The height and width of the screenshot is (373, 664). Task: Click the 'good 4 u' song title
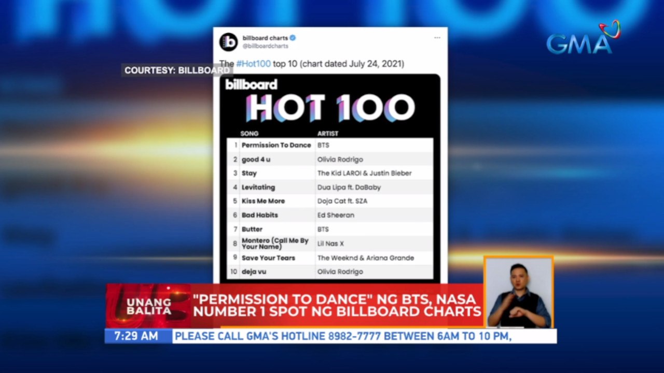pyautogui.click(x=256, y=160)
